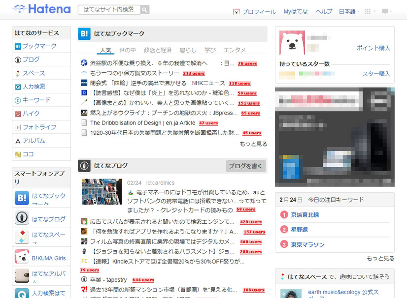This screenshot has height=298, width=407.
Task: Open B!KUMA Girls app icon
Action: coord(22,256)
